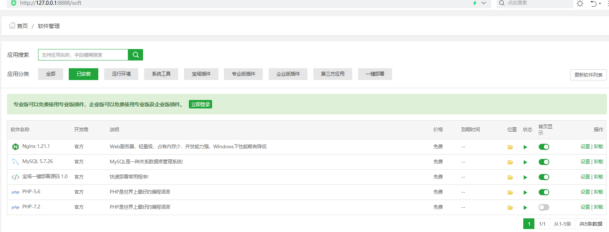Select the 运行环境 category tab
The width and height of the screenshot is (609, 232).
[x=121, y=74]
